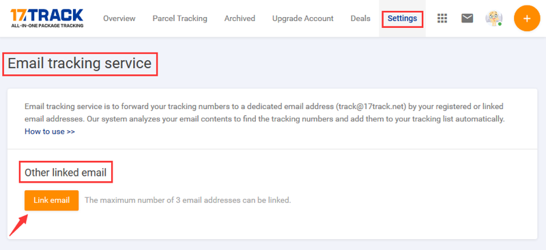Switch to the Archived tab
The height and width of the screenshot is (250, 546).
(240, 18)
